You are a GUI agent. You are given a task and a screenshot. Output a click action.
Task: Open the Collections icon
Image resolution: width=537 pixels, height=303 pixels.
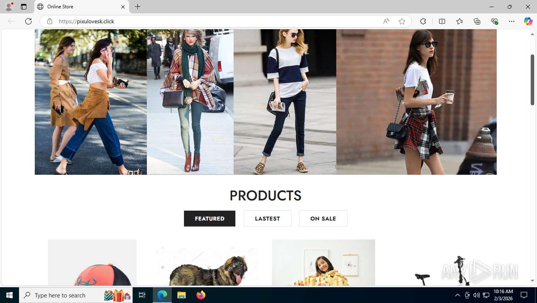click(x=477, y=21)
